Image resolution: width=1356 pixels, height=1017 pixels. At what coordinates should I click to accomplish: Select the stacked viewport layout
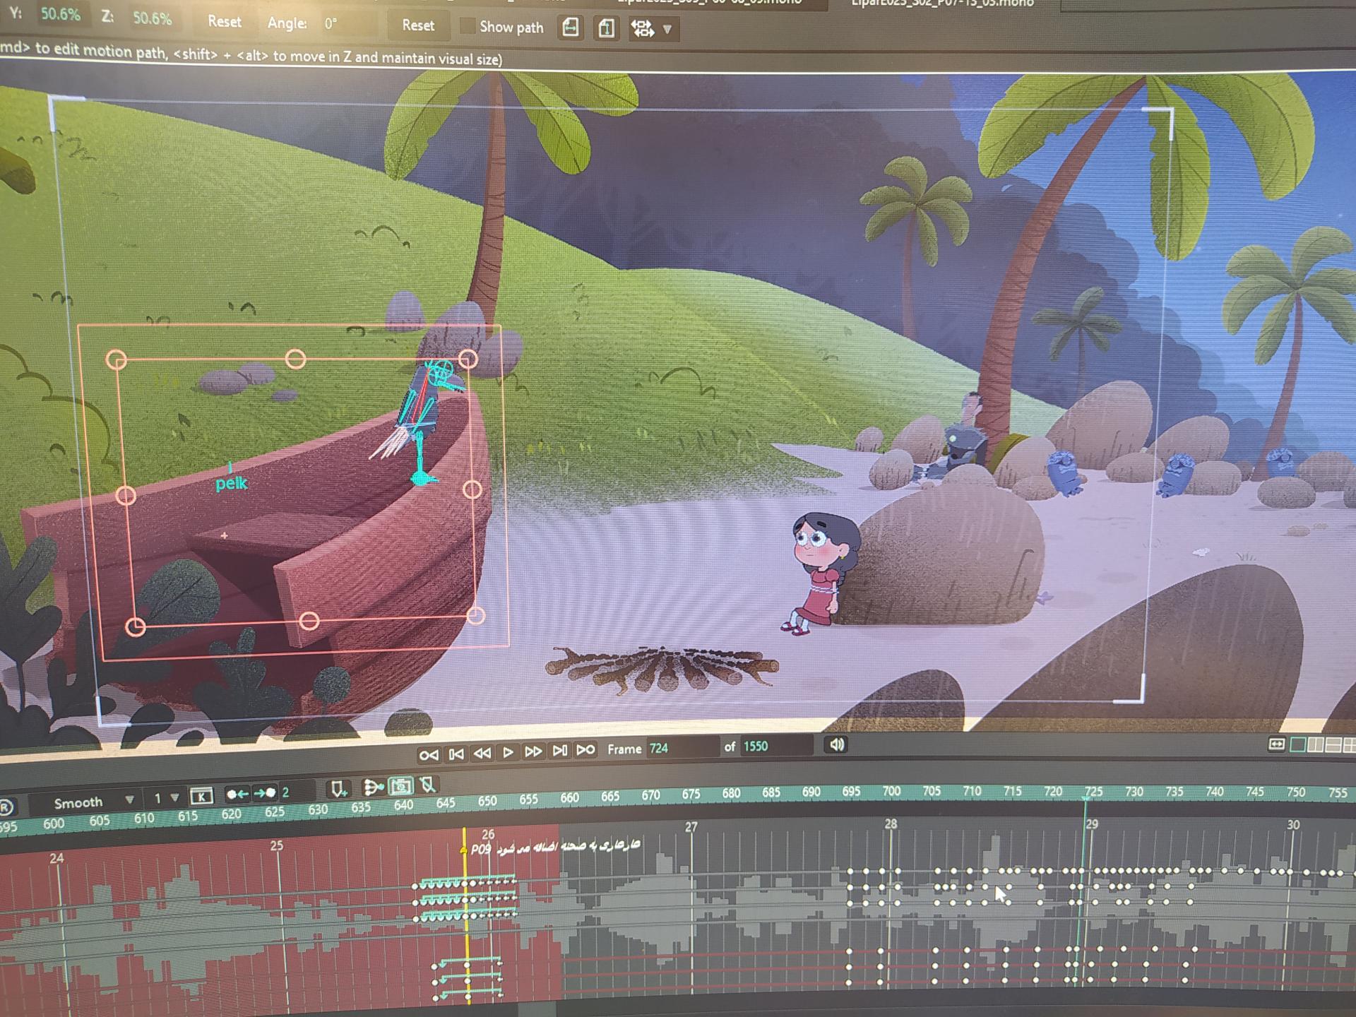pos(1333,744)
